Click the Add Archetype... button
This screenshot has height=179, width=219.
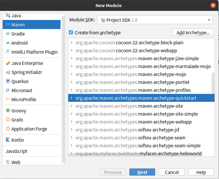[193, 33]
